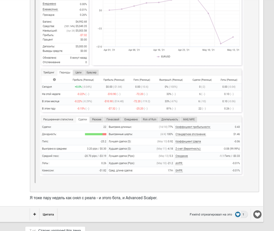Click the Комиссии value -$1.82
Viewport: 274px width, 231px height.
[x=103, y=170]
